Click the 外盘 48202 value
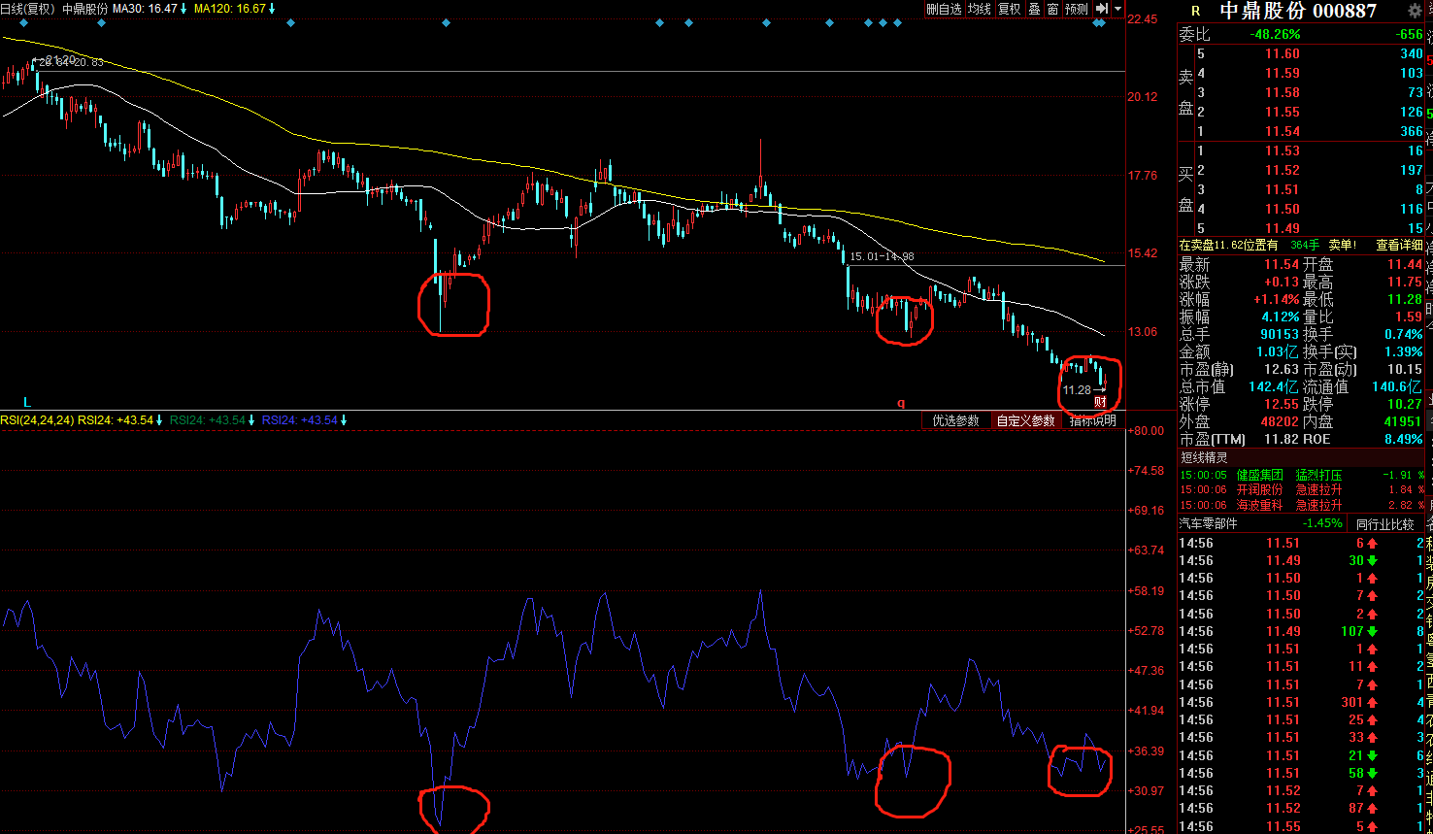 [1282, 422]
